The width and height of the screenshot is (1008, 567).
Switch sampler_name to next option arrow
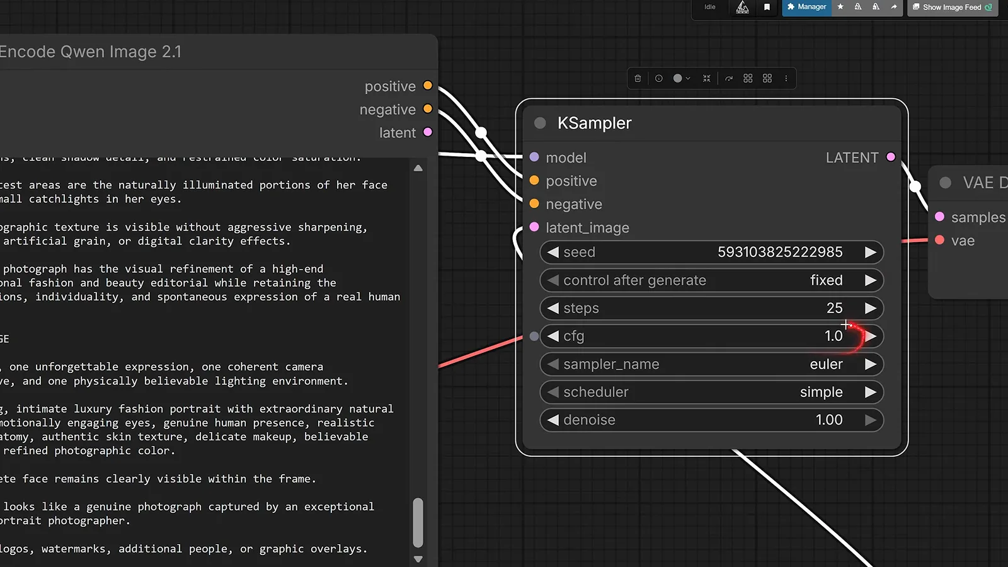click(x=871, y=364)
